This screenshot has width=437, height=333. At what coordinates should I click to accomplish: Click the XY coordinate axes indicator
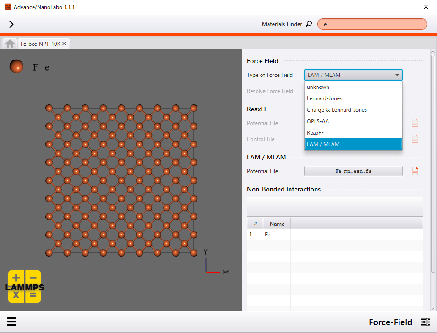pos(216,262)
